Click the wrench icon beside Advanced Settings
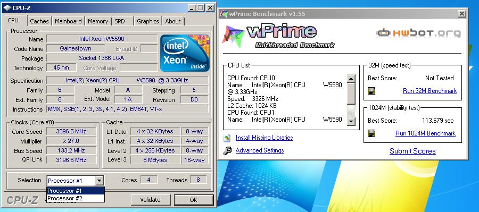The image size is (479, 212). [x=227, y=150]
